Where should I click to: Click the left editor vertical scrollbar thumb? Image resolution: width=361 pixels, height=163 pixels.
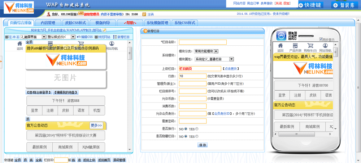tap(130, 53)
